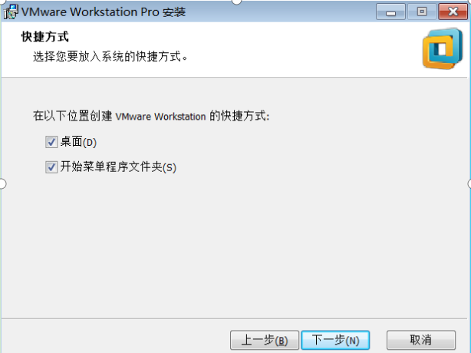Click the 在以下位置创建 VMware Workstation instruction text
Image resolution: width=471 pixels, height=353 pixels.
(151, 116)
